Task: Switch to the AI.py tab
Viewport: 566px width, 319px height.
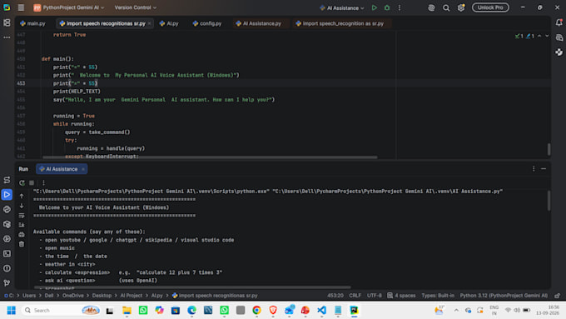Action: 169,23
